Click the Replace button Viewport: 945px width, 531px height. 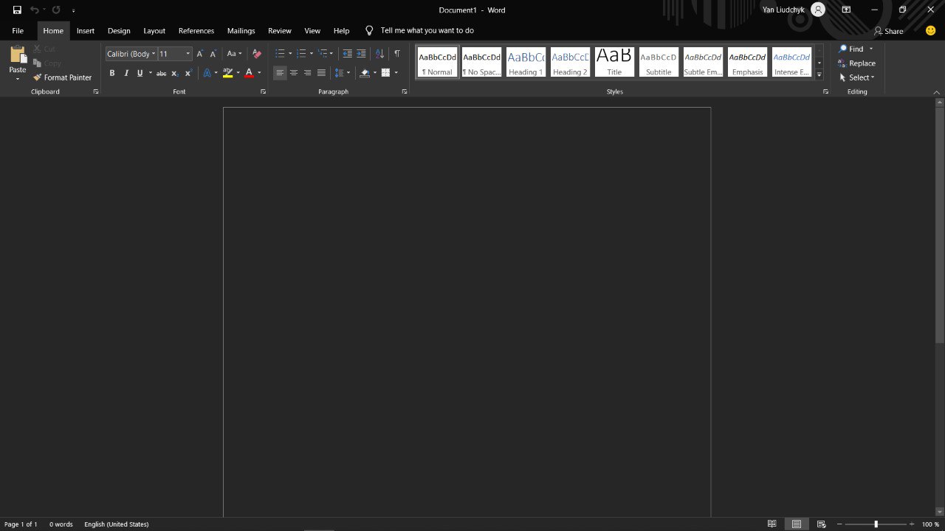tap(856, 63)
